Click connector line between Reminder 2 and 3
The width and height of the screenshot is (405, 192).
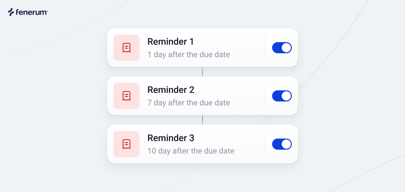(x=202, y=120)
